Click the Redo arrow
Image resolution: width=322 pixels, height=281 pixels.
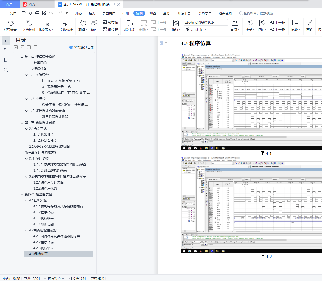pos(60,13)
